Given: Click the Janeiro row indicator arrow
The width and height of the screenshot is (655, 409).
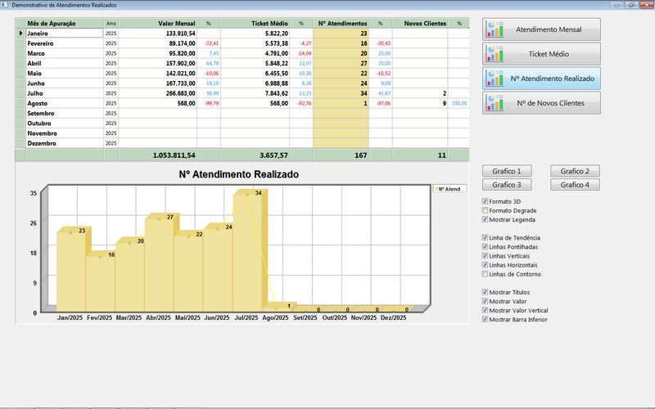Looking at the screenshot, I should (21, 34).
